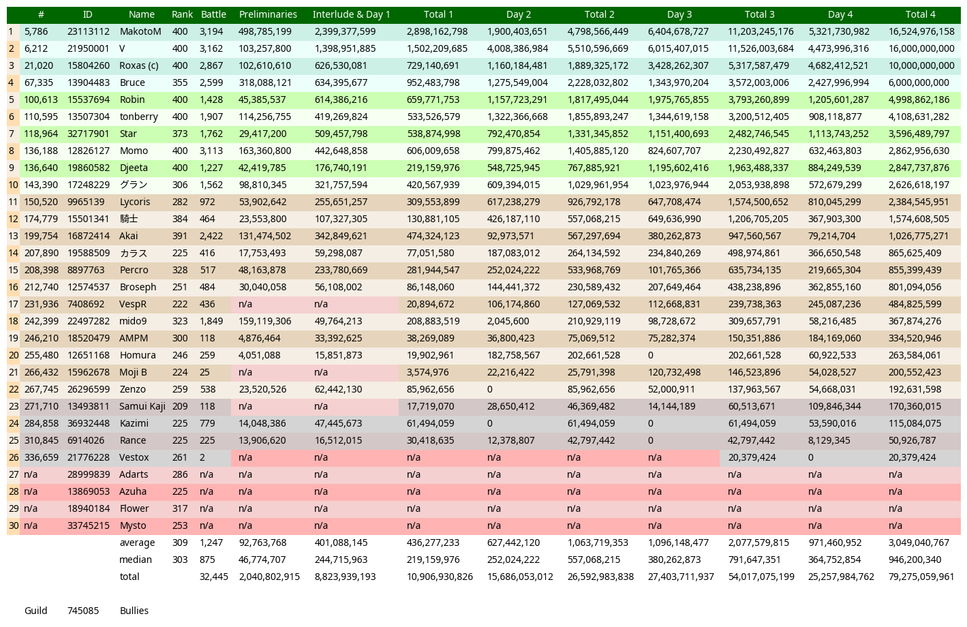Click the Battle column header
The width and height of the screenshot is (967, 627).
(x=213, y=14)
